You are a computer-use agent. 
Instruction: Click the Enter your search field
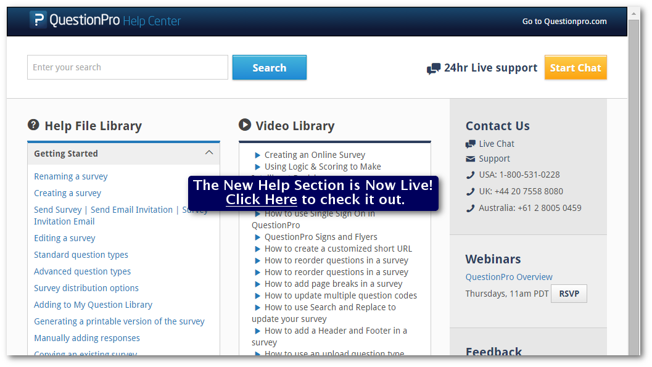pos(128,67)
